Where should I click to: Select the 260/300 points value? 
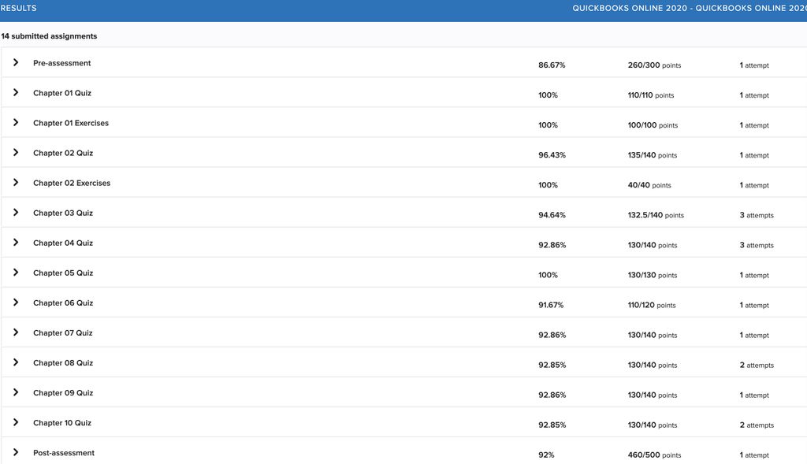pyautogui.click(x=654, y=65)
